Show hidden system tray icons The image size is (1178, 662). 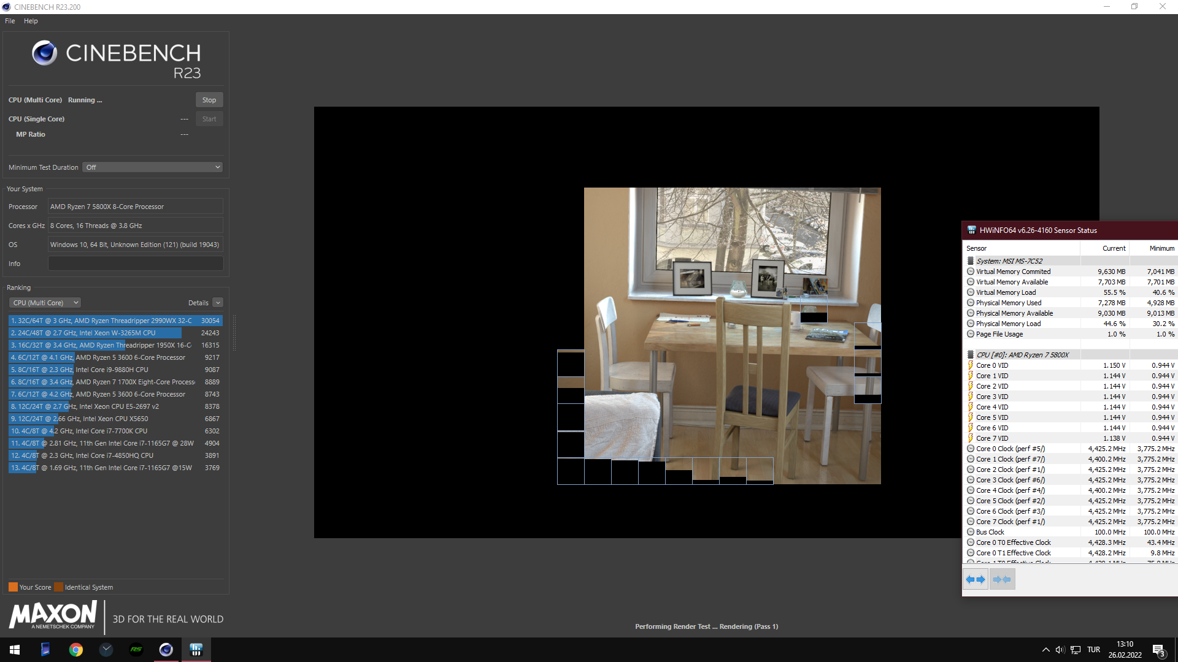[1045, 650]
